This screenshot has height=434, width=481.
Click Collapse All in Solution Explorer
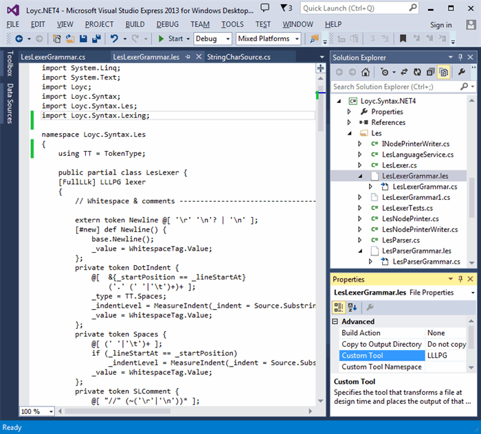tap(430, 72)
